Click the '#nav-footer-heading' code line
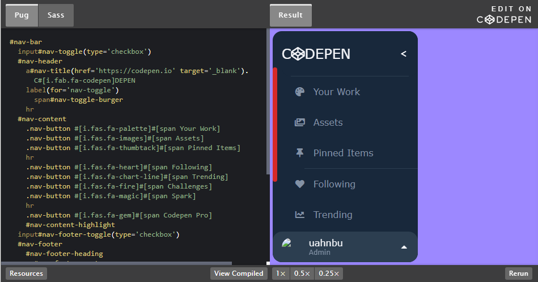Screen dimensions: 538x282 (x=64, y=254)
